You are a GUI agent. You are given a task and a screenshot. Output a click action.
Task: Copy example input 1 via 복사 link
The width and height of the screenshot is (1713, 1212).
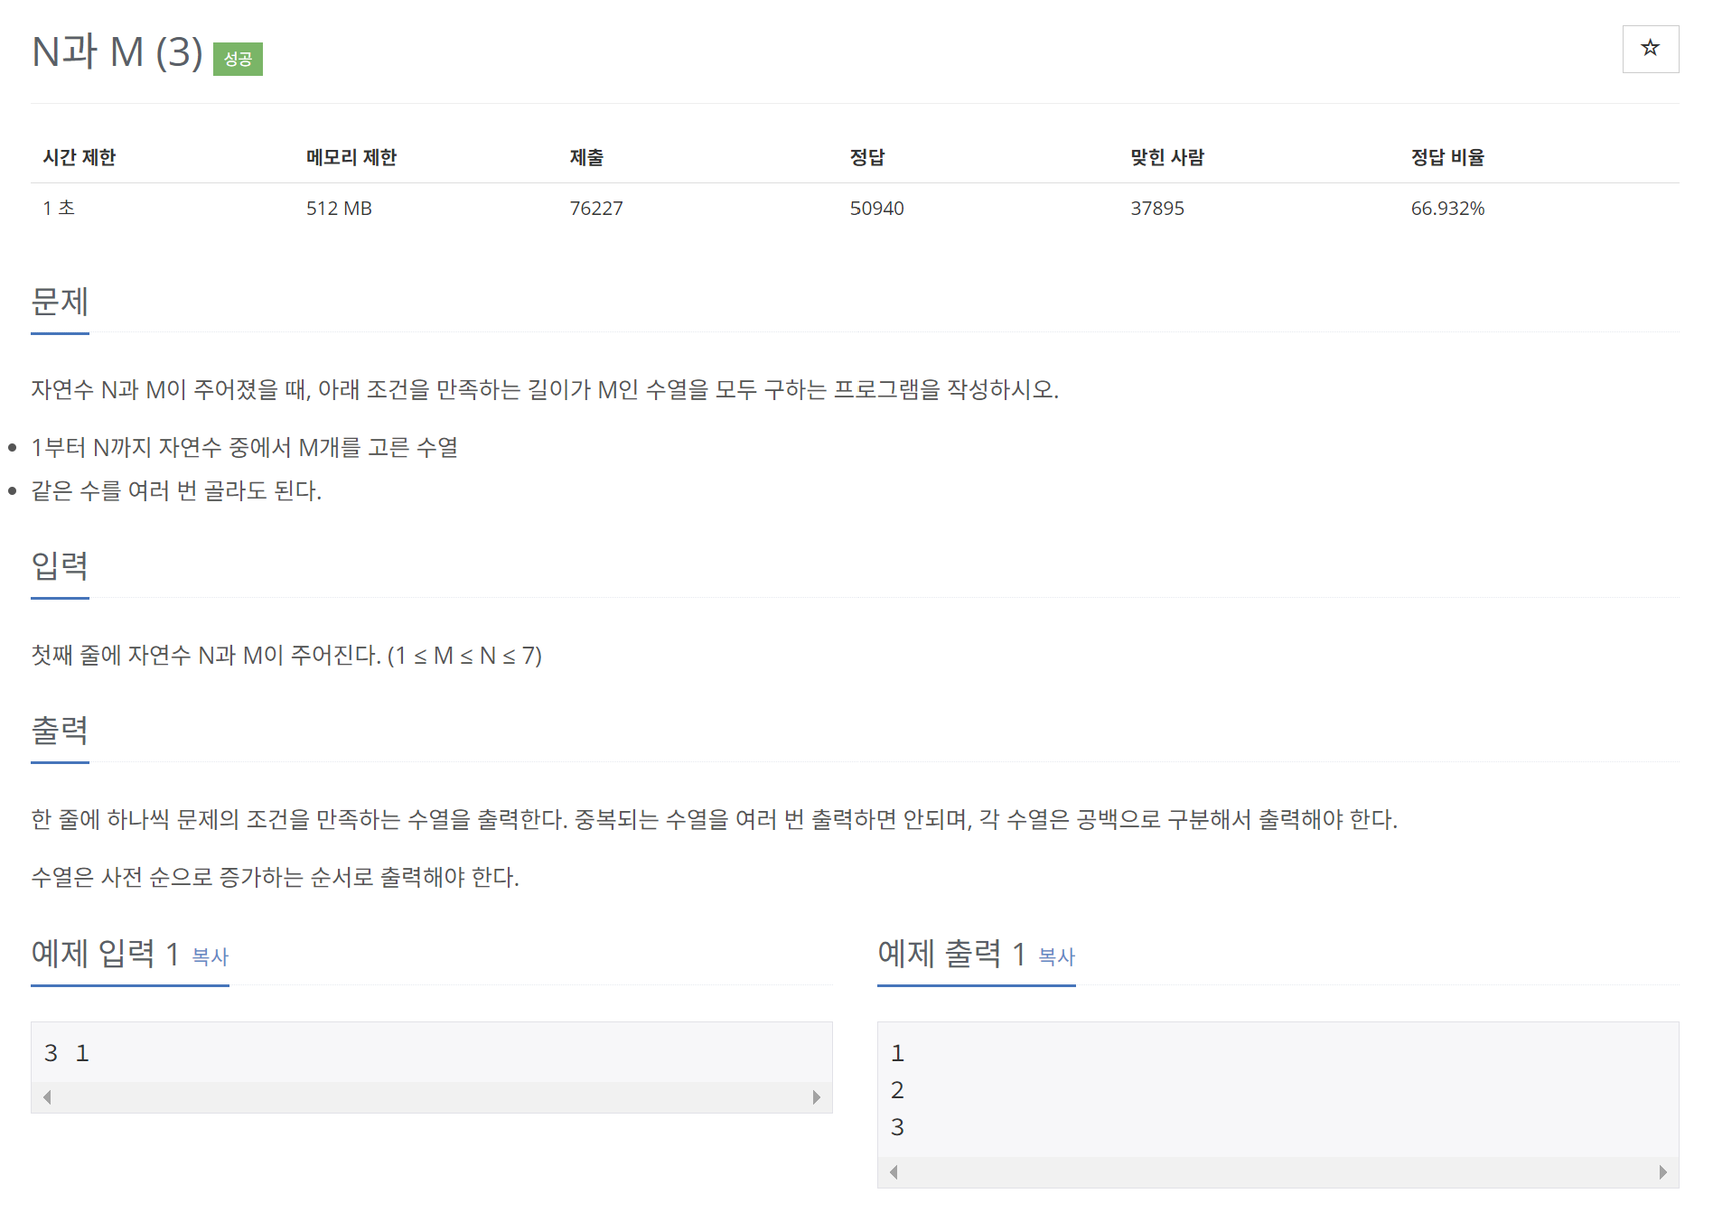(211, 956)
